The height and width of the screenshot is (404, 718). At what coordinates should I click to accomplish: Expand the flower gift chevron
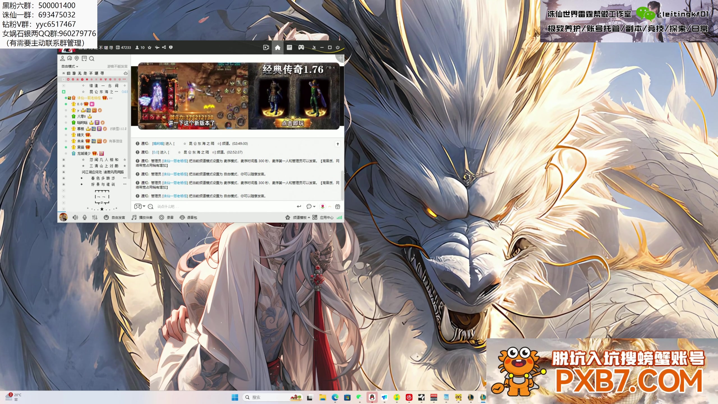(x=330, y=206)
